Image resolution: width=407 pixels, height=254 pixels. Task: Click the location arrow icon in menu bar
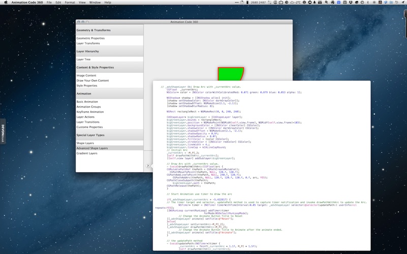click(x=403, y=3)
